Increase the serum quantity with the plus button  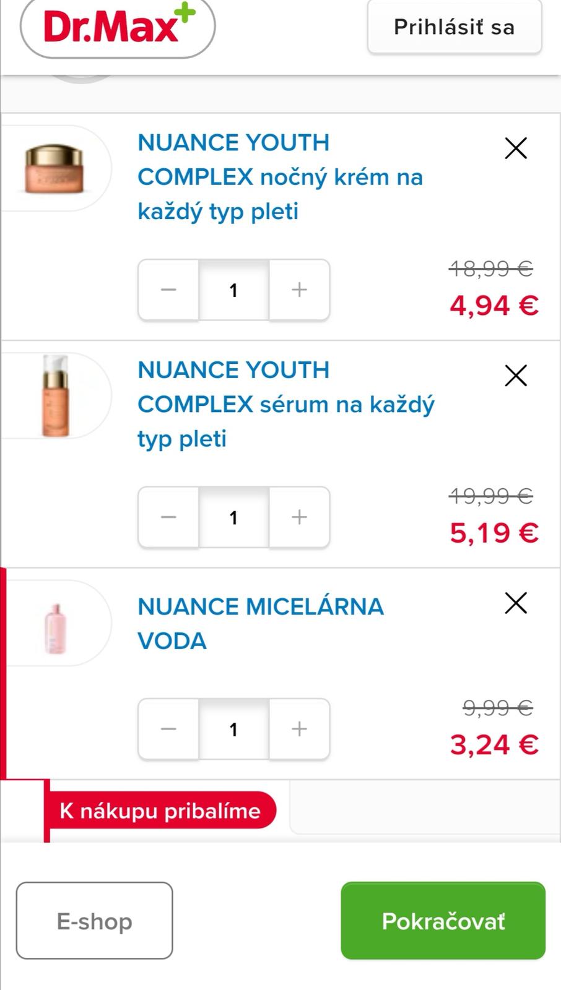coord(300,517)
